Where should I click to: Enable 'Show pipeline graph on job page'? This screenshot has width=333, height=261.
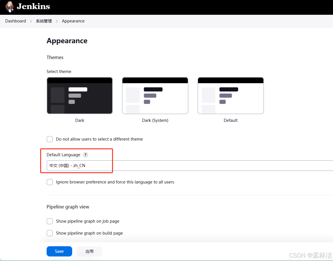50,221
